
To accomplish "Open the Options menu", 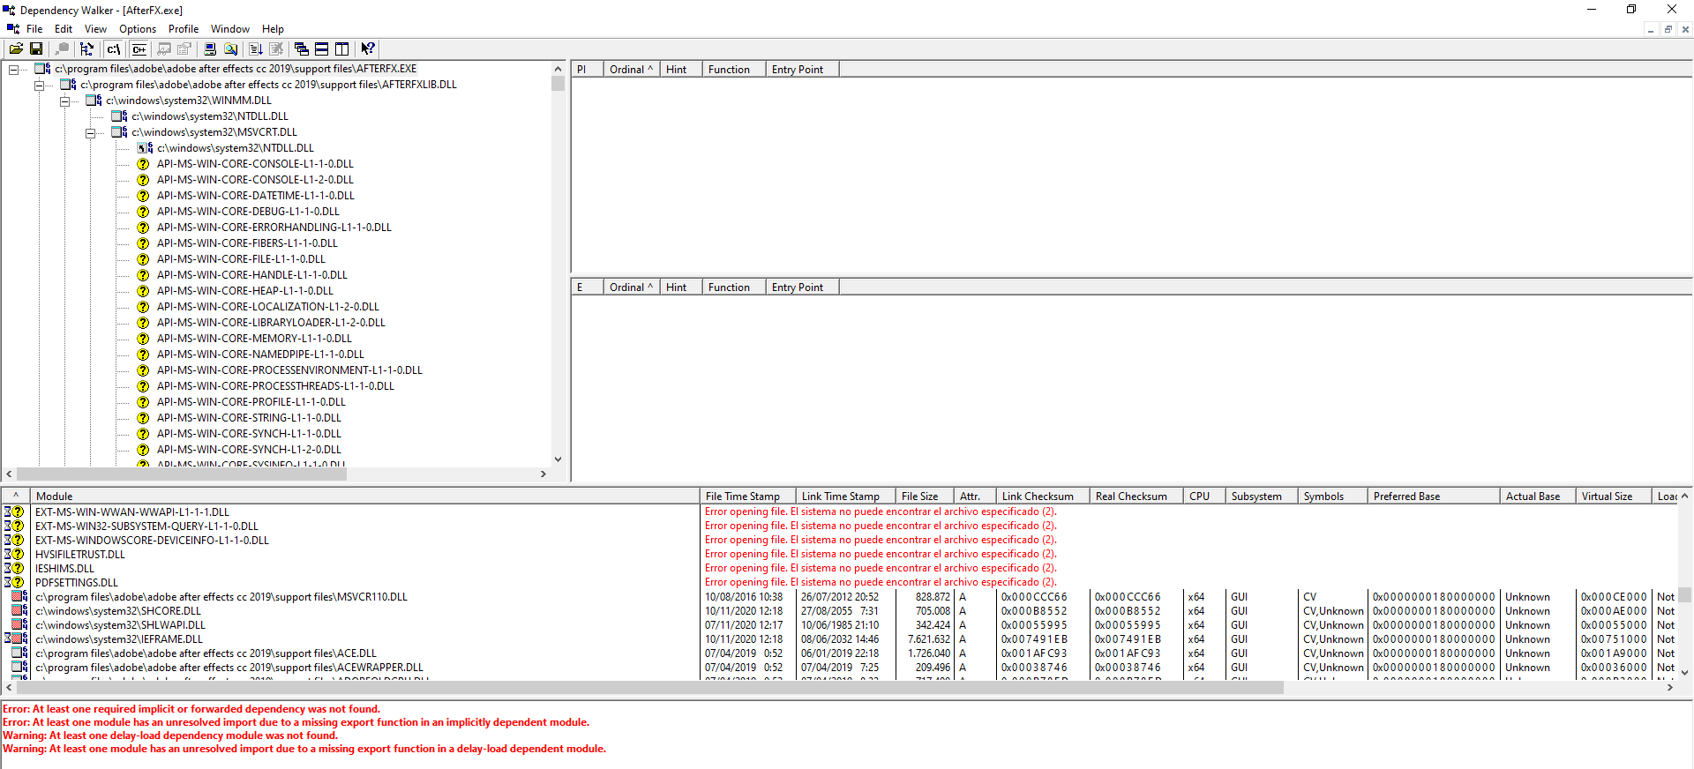I will tap(138, 29).
